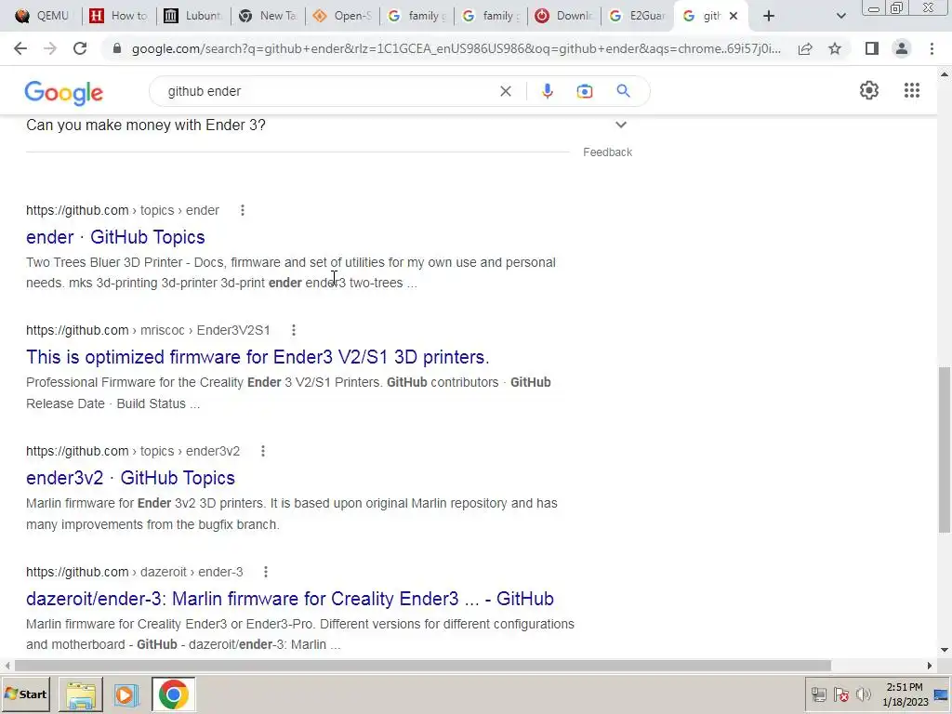This screenshot has width=952, height=714.
Task: Switch to the 'How to' tab
Action: pos(119,16)
